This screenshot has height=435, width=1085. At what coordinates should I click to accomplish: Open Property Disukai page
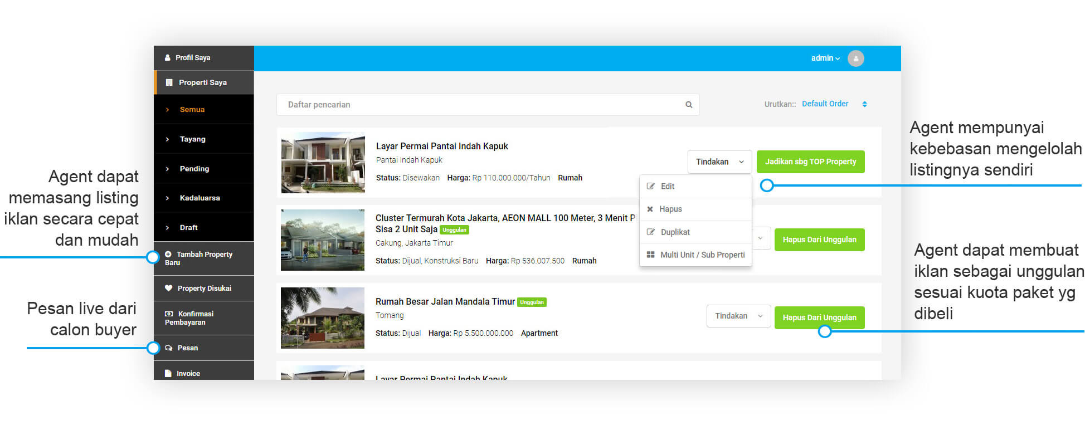(204, 289)
